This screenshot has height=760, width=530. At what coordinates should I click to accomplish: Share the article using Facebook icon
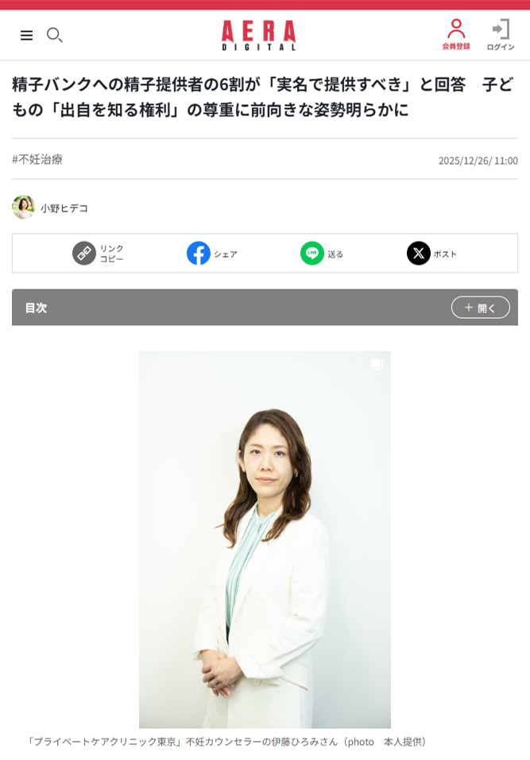point(199,253)
